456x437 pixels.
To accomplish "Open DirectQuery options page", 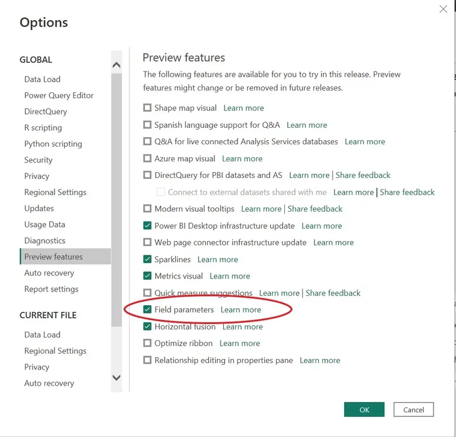I will pyautogui.click(x=46, y=112).
